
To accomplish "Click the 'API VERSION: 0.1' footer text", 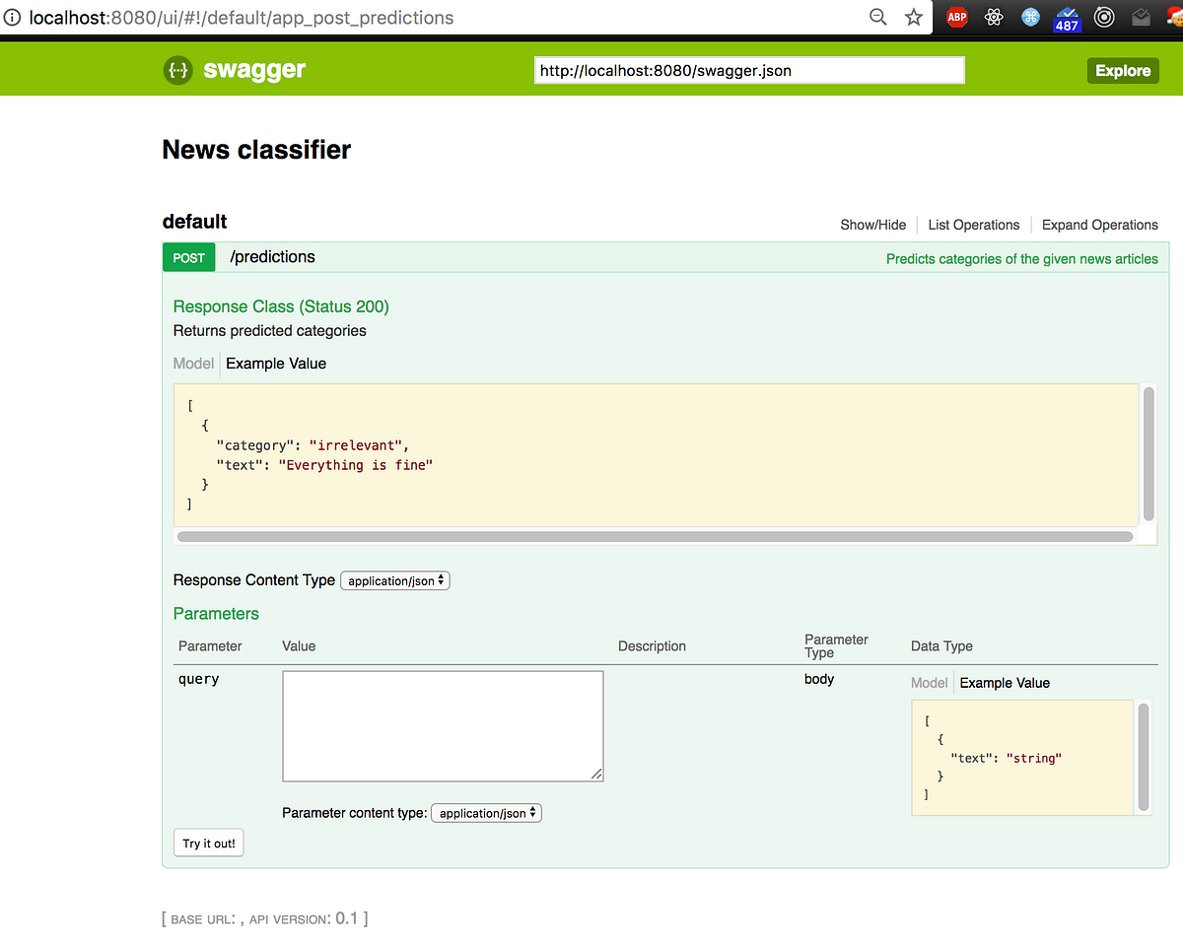I will click(x=305, y=918).
